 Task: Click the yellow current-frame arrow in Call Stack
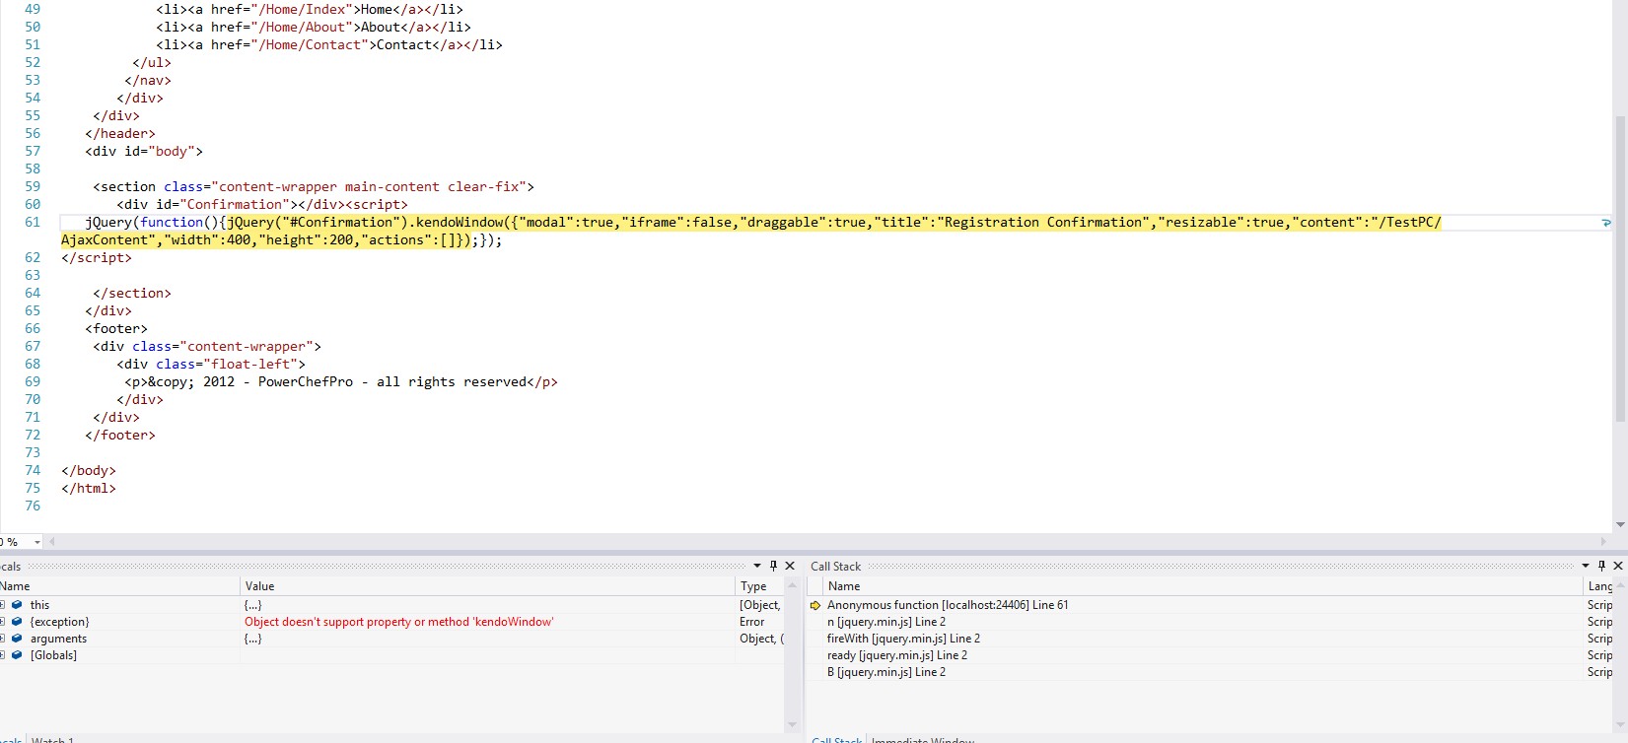point(815,605)
